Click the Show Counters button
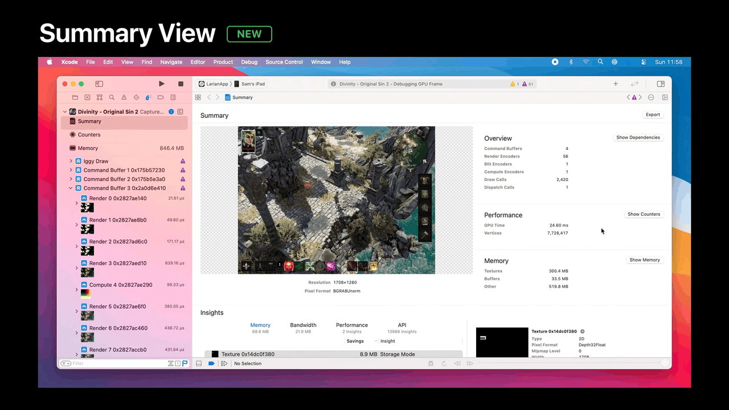The image size is (729, 410). click(x=644, y=214)
